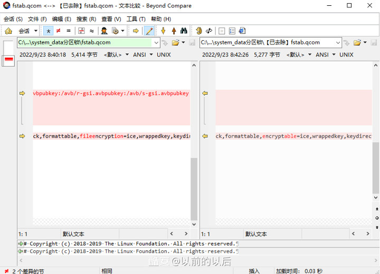The height and width of the screenshot is (274, 380).
Task: Toggle Show All (asterisk) filter
Action: pyautogui.click(x=49, y=31)
